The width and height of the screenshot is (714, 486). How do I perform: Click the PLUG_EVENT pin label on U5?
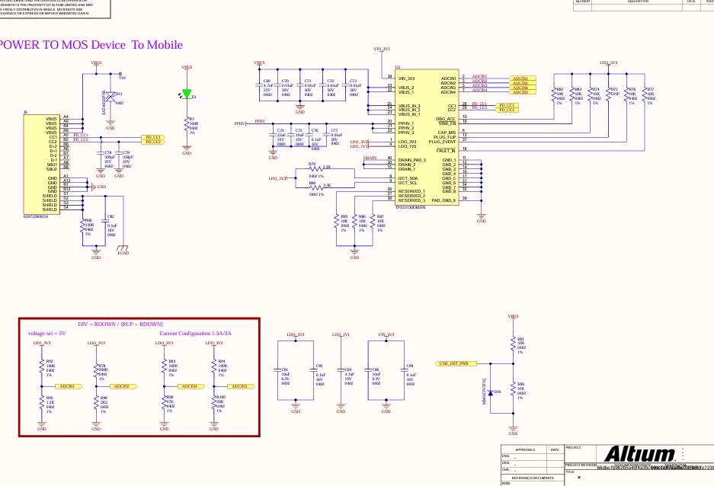coord(442,142)
